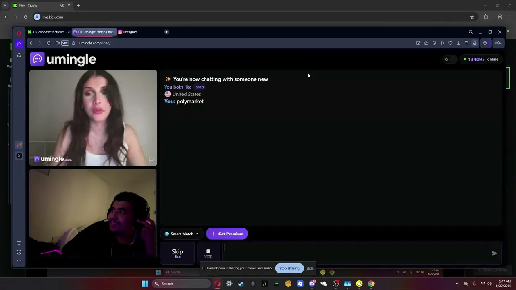
Task: Toggle the light/dark theme switch
Action: (449, 60)
